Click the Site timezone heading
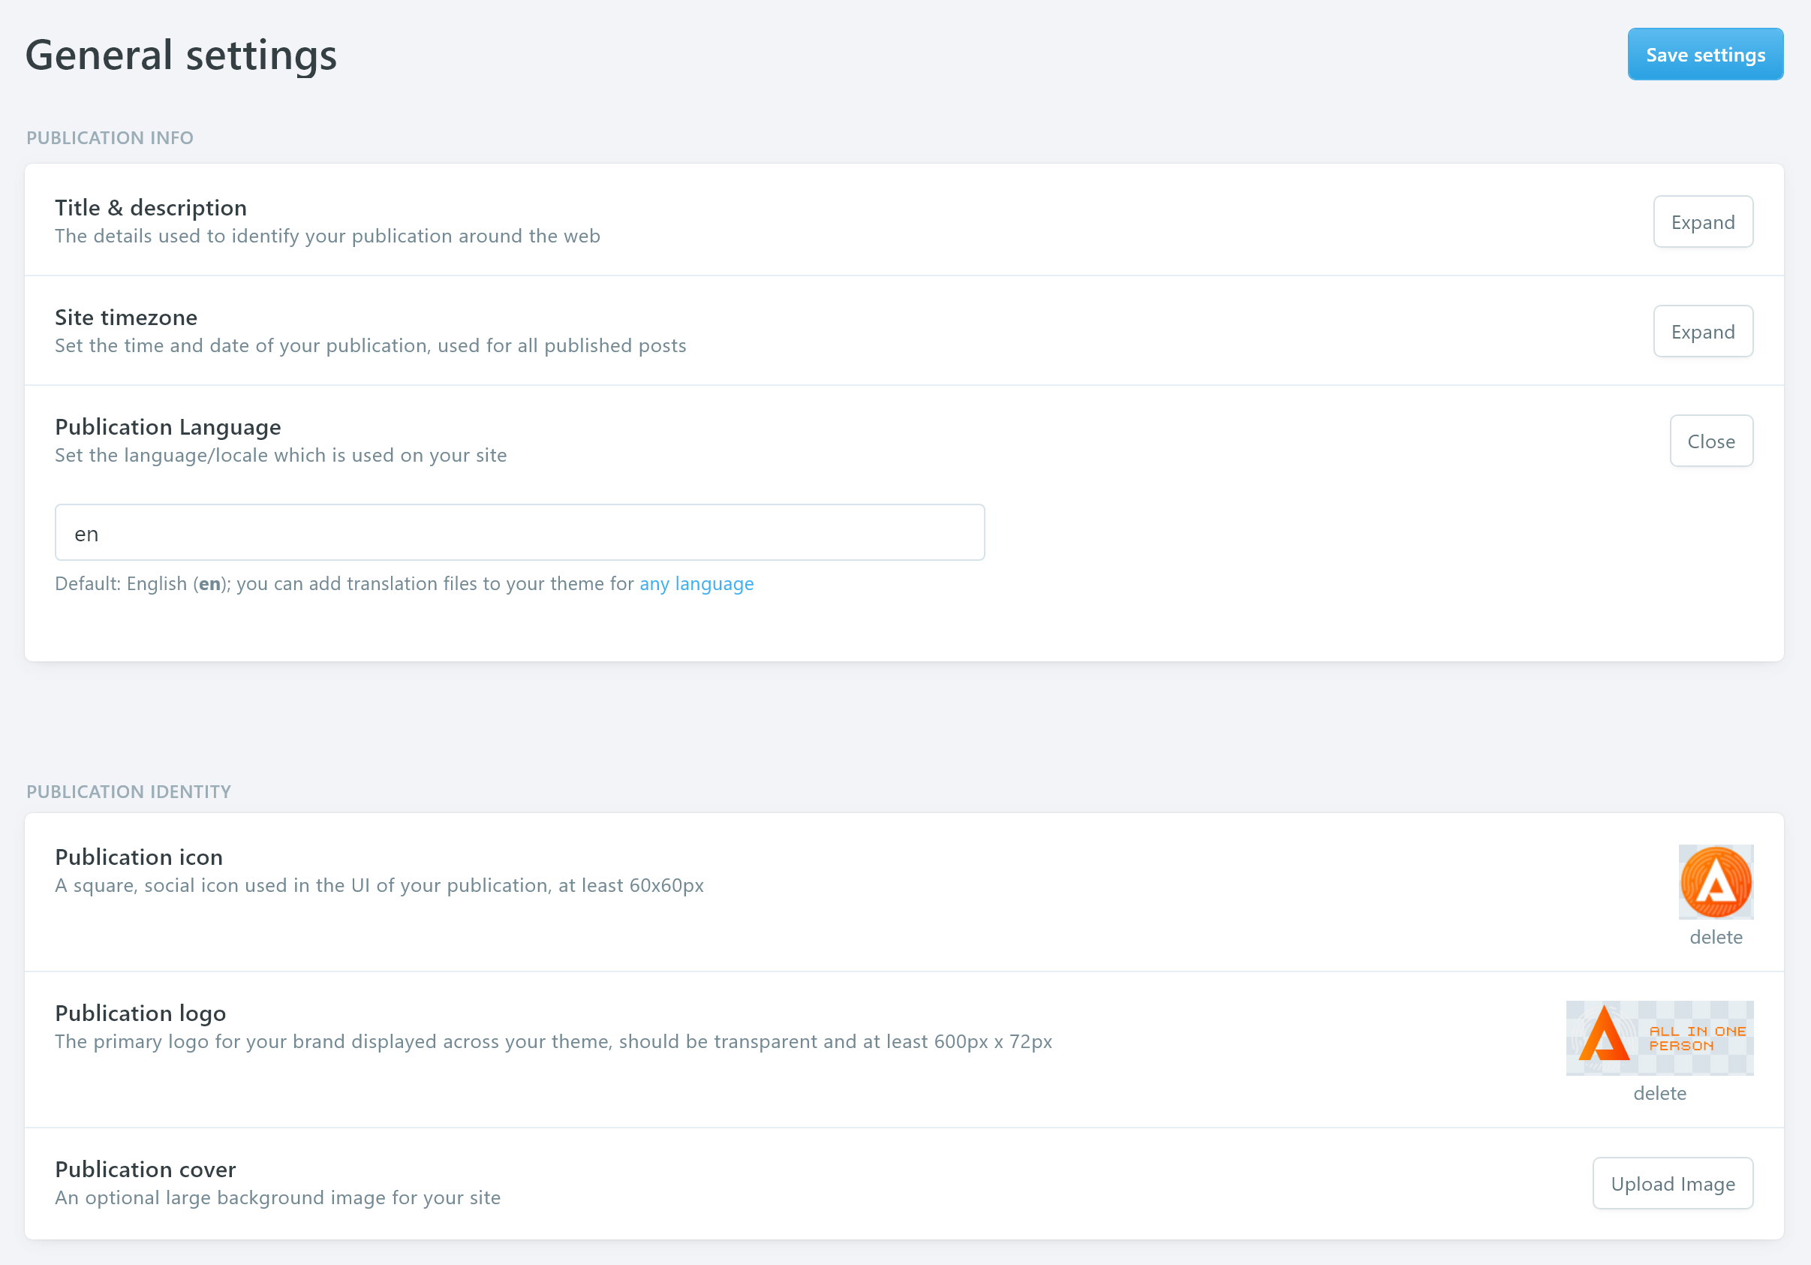The width and height of the screenshot is (1811, 1265). [126, 318]
